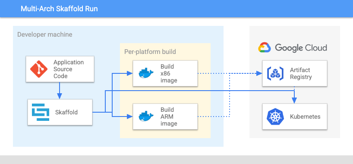The image size is (353, 164).
Task: Click the Kubernetes text label
Action: point(305,117)
